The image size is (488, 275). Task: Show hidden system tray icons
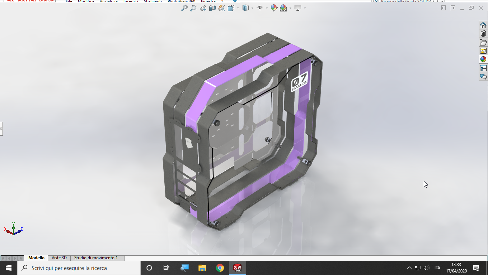tap(409, 268)
